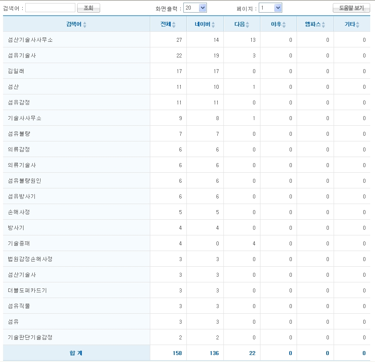Click the 더블도퍼카드기 keyword row
The image size is (375, 362).
(27, 290)
